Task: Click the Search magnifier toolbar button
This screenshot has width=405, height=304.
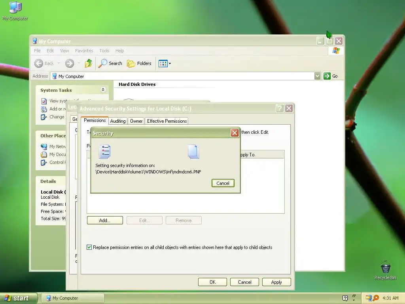Action: point(110,63)
